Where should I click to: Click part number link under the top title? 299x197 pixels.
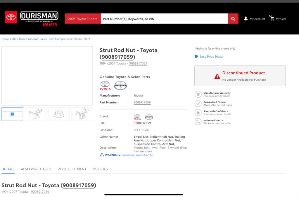[138, 63]
